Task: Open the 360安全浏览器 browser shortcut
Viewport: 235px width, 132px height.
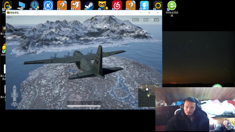Action: [172, 8]
